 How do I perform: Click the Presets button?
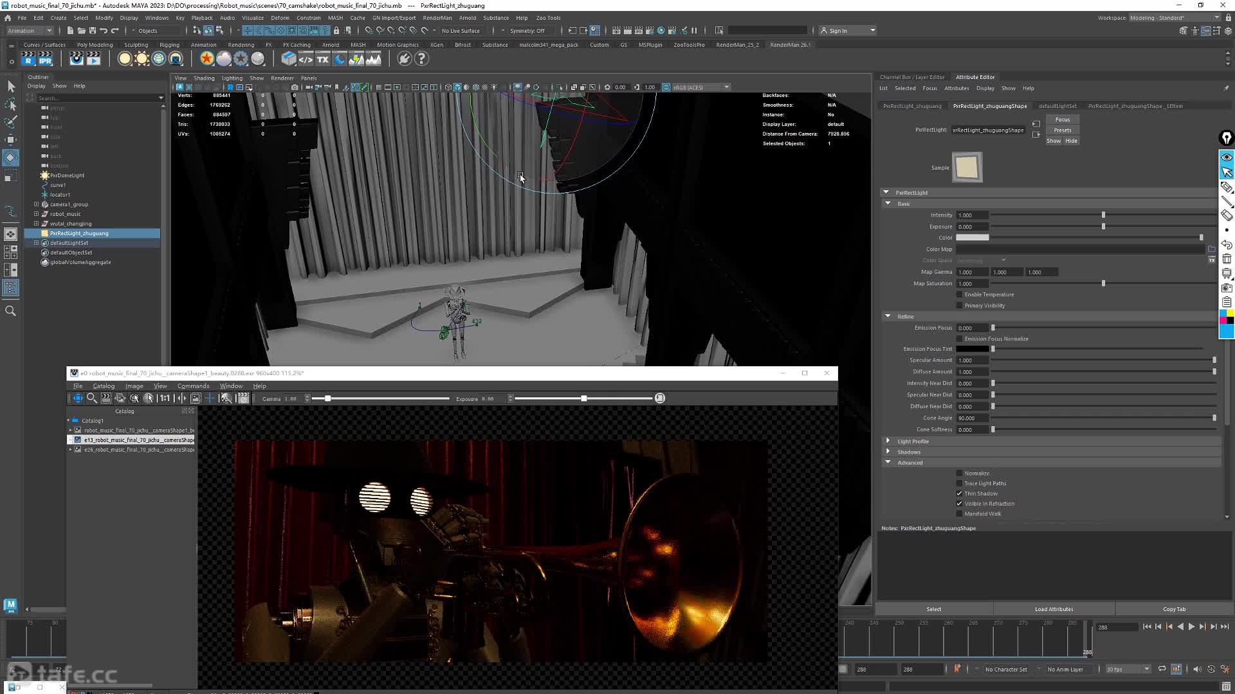coord(1063,130)
